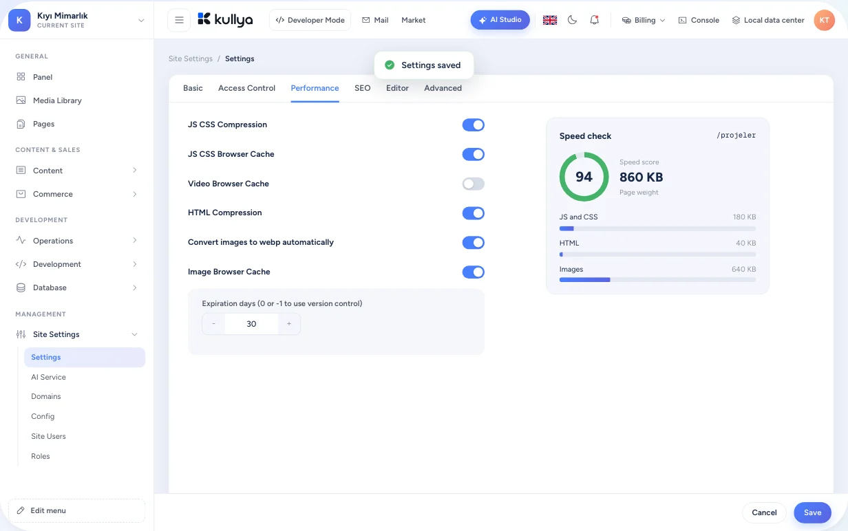Click the green Settings saved checkmark icon
Viewport: 848px width, 531px height.
tap(389, 65)
